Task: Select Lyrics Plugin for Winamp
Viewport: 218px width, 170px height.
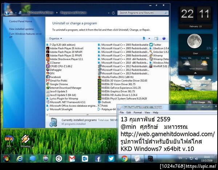Action: pos(62,99)
